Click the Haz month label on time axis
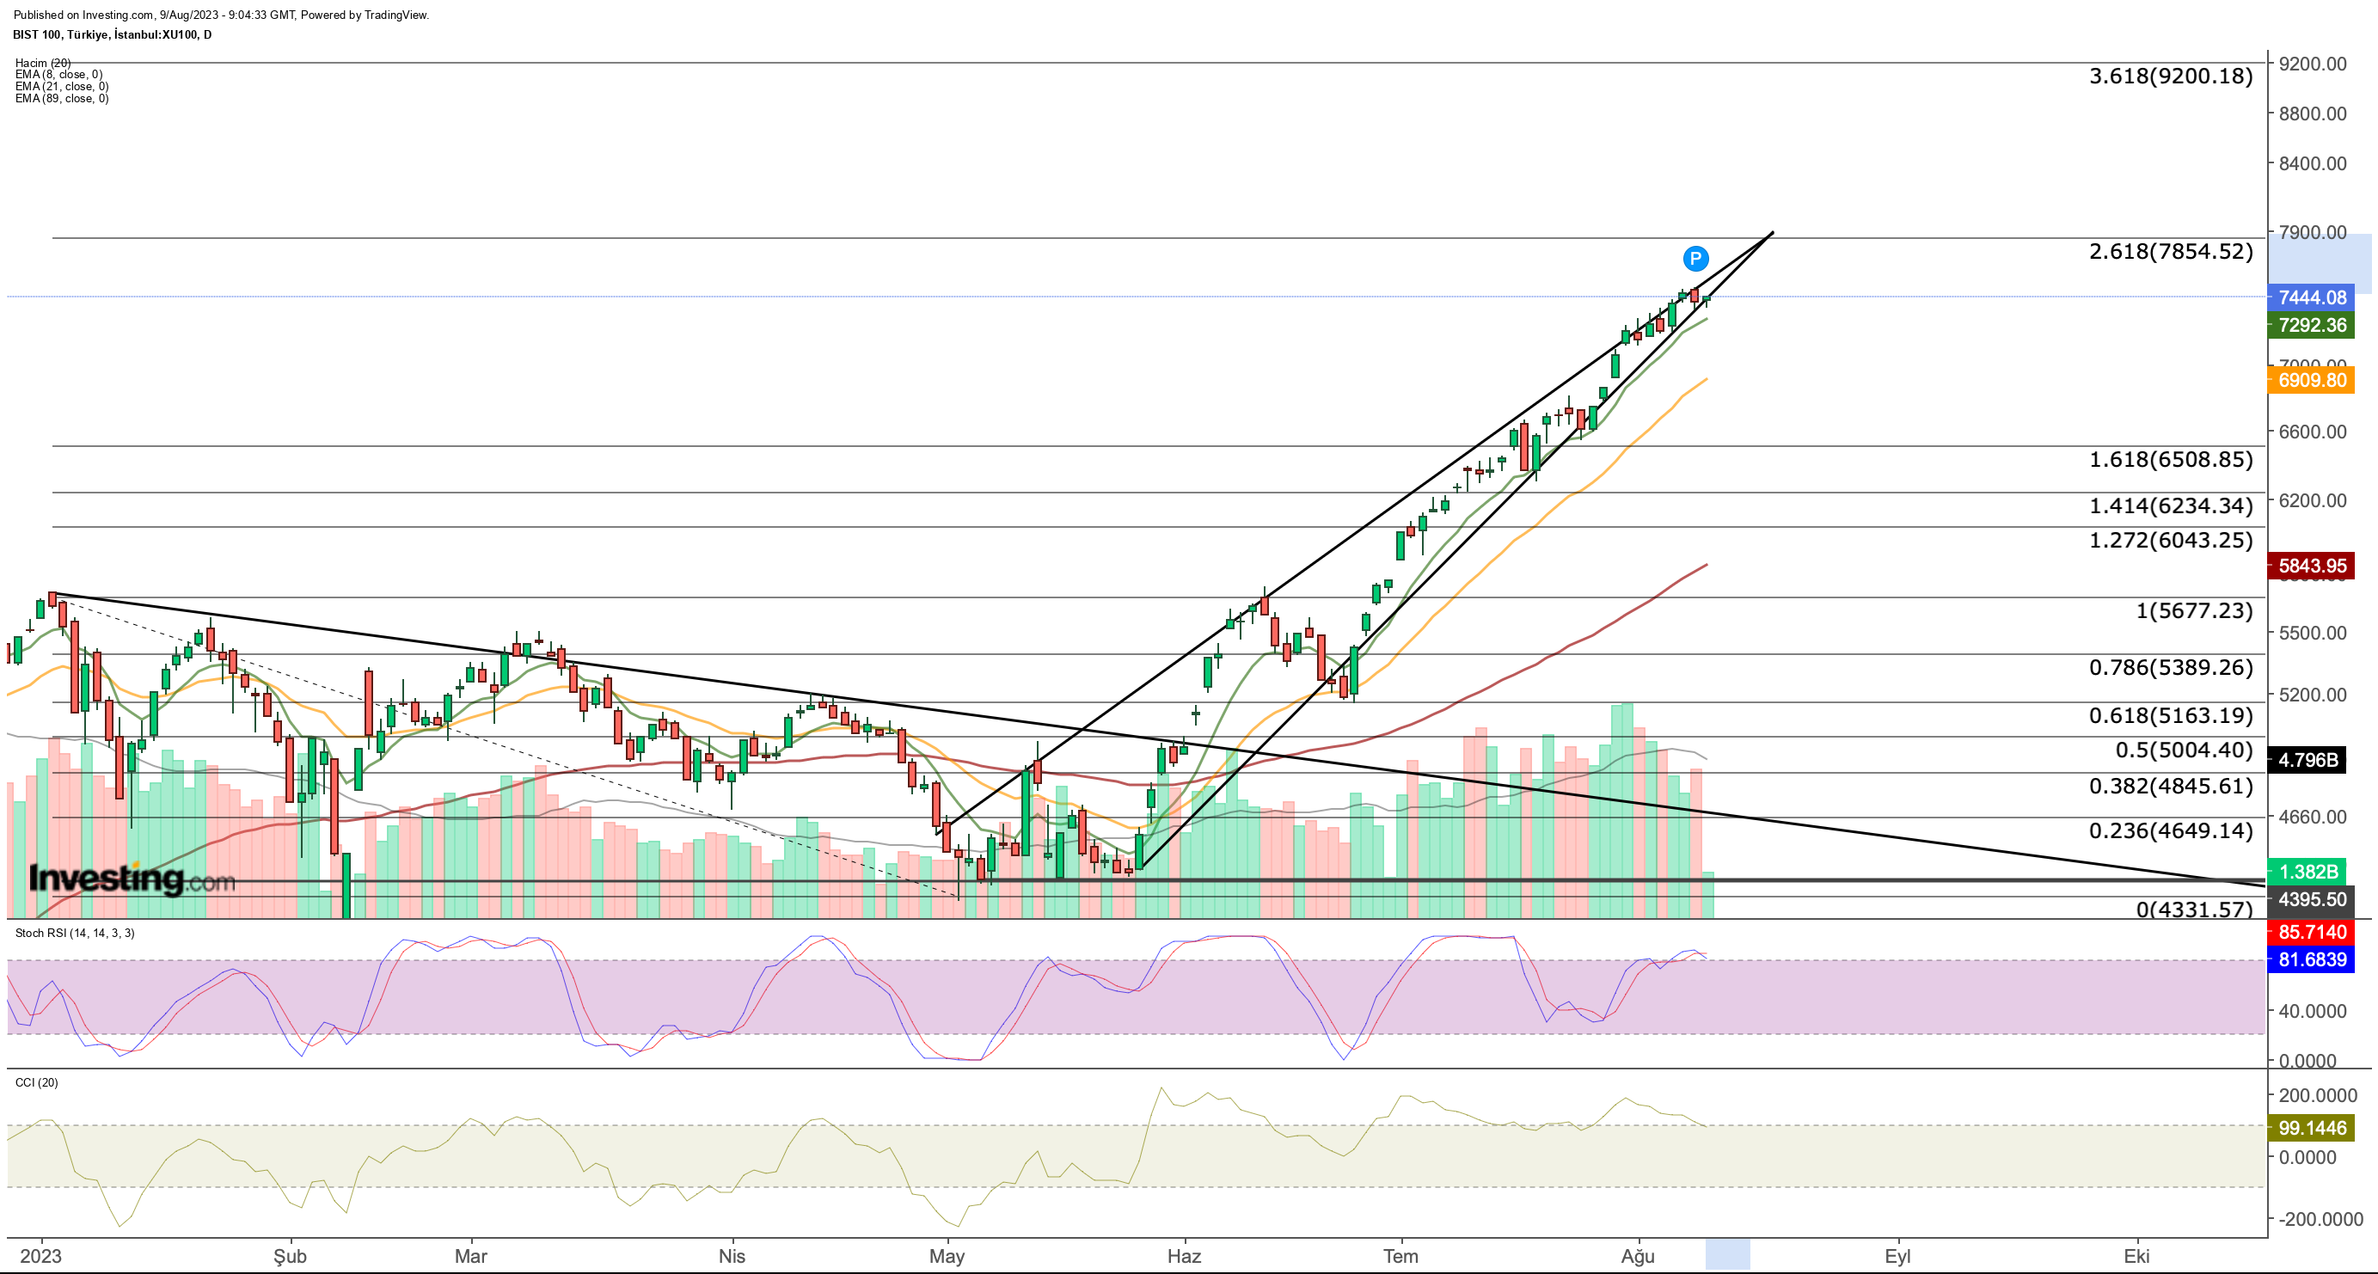The width and height of the screenshot is (2378, 1274). tap(1185, 1257)
